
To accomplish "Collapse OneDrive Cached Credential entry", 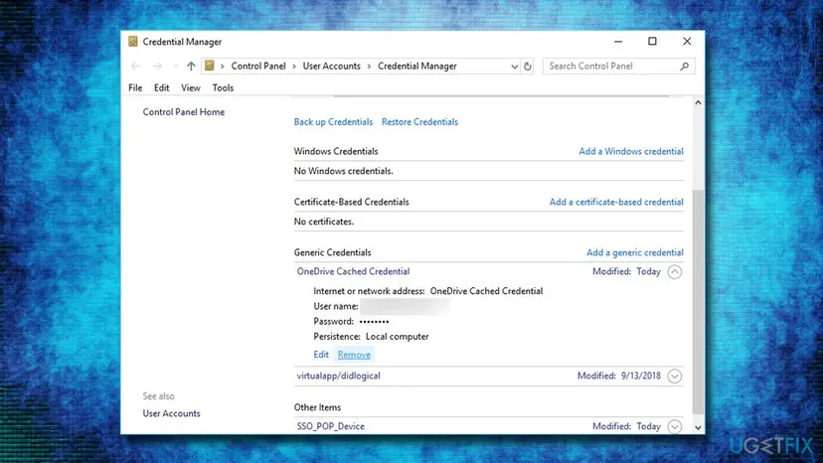I will pyautogui.click(x=675, y=272).
